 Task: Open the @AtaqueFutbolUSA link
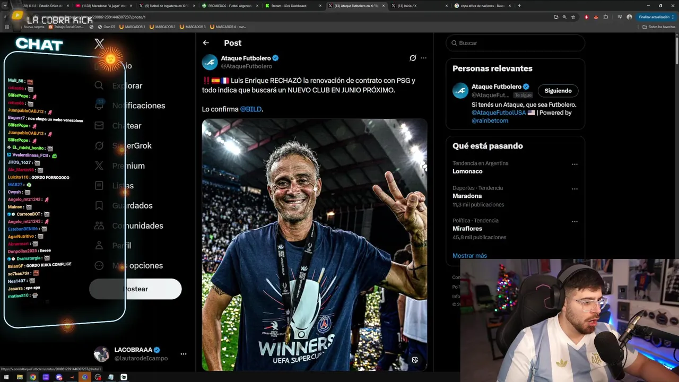[499, 112]
